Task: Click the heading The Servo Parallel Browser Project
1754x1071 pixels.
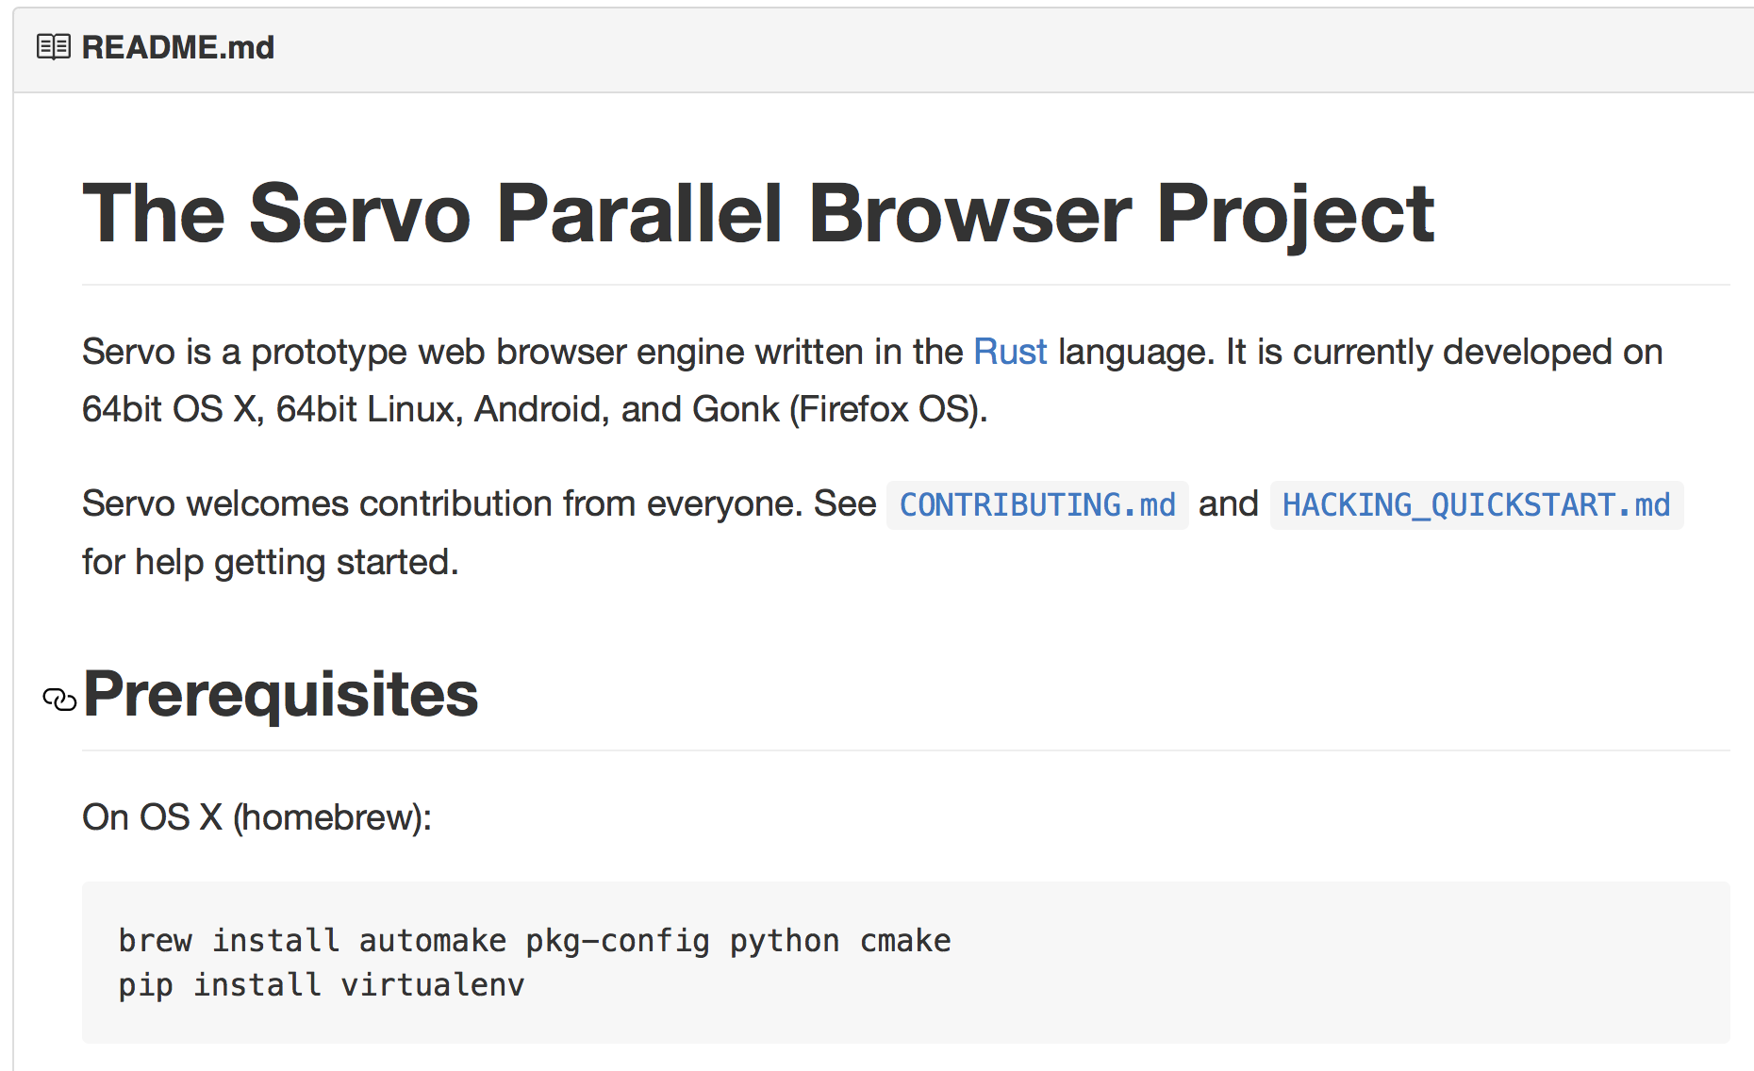Action: click(758, 215)
